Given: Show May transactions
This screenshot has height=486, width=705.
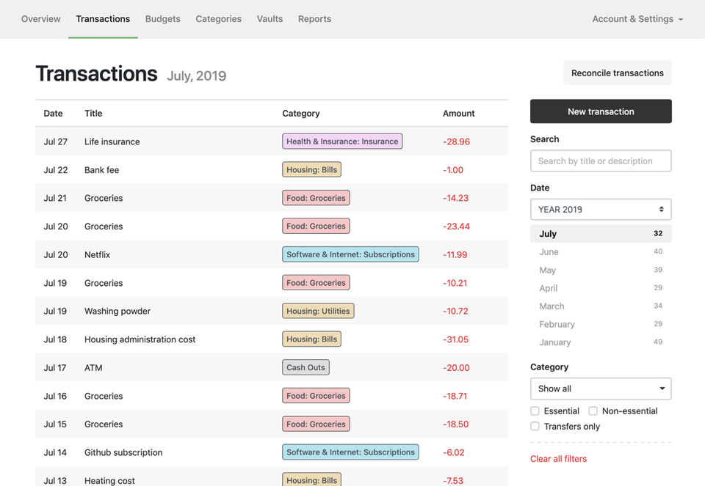Looking at the screenshot, I should coord(601,270).
